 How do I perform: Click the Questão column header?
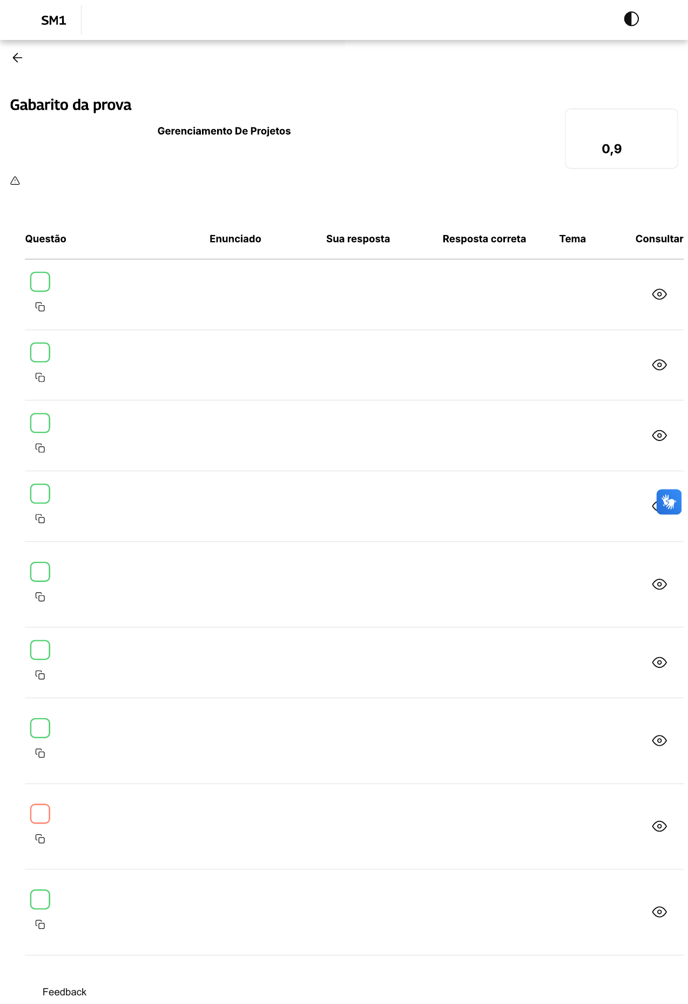click(45, 239)
